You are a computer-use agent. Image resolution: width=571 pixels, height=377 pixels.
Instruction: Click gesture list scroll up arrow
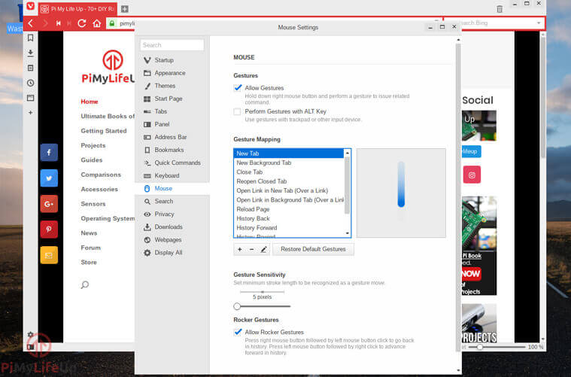click(348, 153)
